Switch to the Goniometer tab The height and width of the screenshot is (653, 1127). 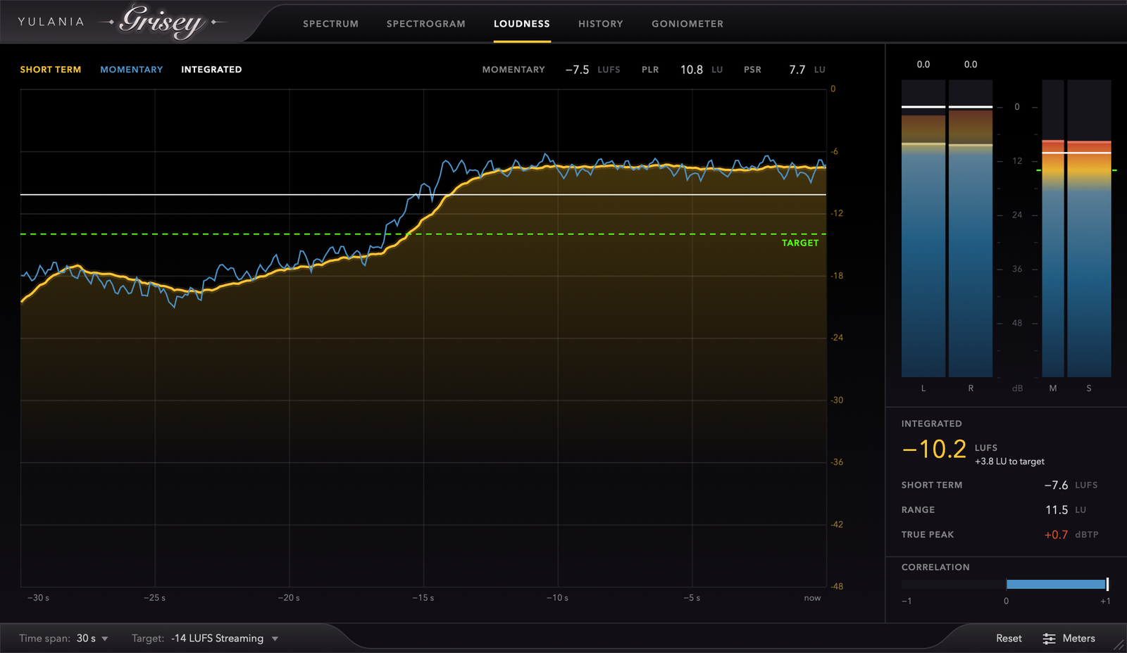pos(687,24)
